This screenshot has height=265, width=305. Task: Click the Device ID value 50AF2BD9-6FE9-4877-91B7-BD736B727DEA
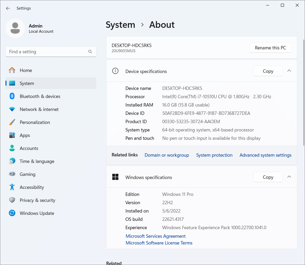[206, 113]
